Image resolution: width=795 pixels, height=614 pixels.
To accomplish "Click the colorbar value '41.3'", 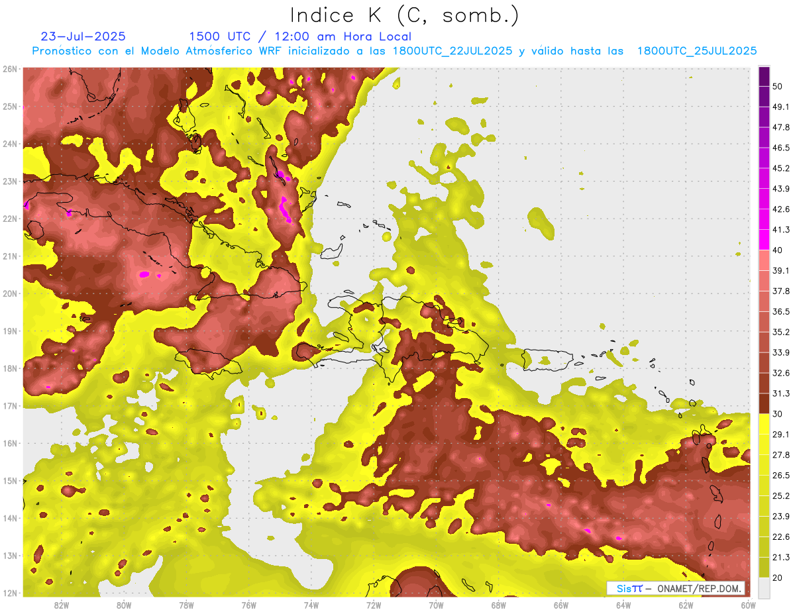I will [781, 230].
